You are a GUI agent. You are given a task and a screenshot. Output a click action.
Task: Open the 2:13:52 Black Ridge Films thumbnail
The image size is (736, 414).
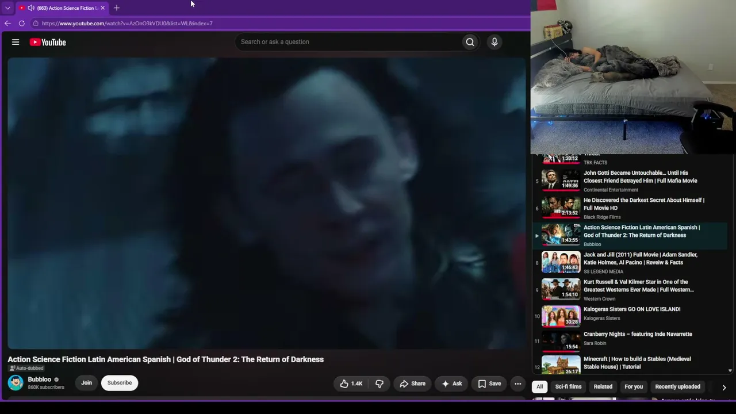click(561, 207)
